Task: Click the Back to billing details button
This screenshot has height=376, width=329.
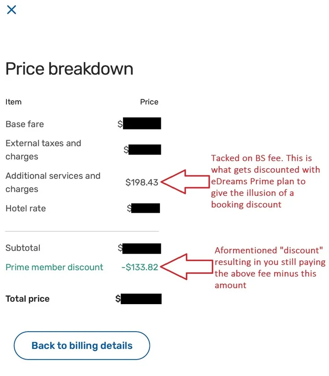Action: pyautogui.click(x=82, y=345)
